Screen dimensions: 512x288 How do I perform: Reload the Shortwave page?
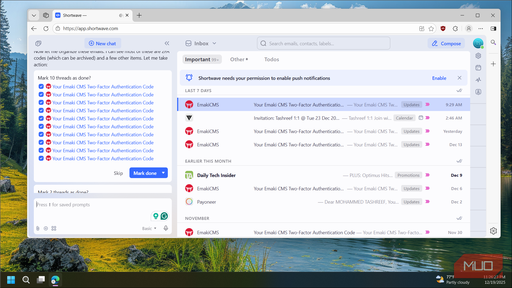tap(46, 28)
